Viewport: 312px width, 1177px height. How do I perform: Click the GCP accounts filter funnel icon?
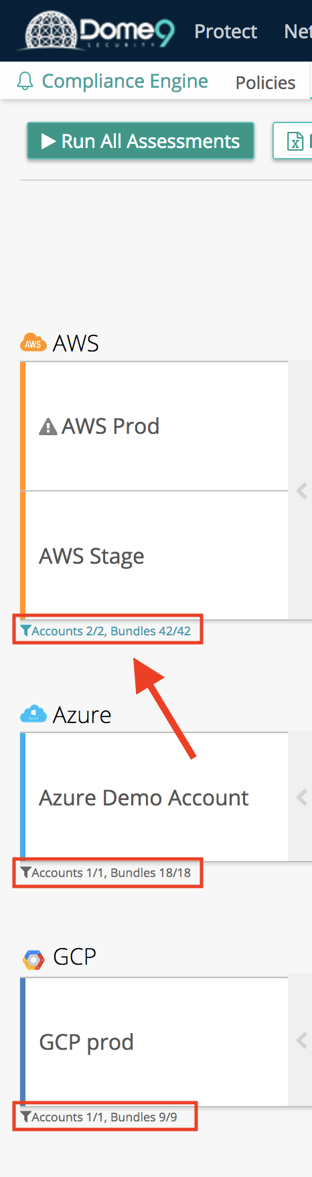[25, 1117]
